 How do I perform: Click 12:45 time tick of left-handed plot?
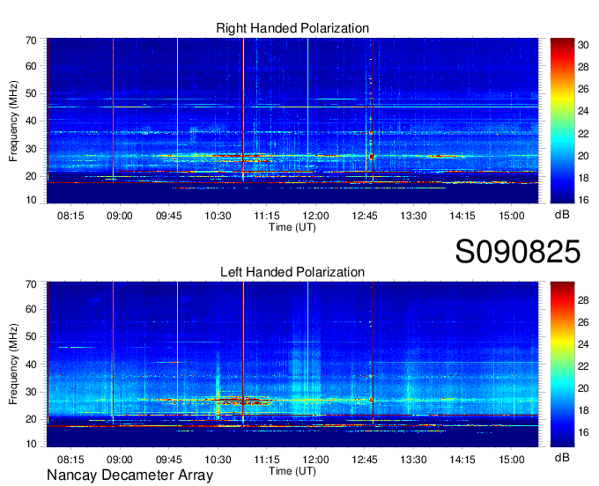pos(365,460)
